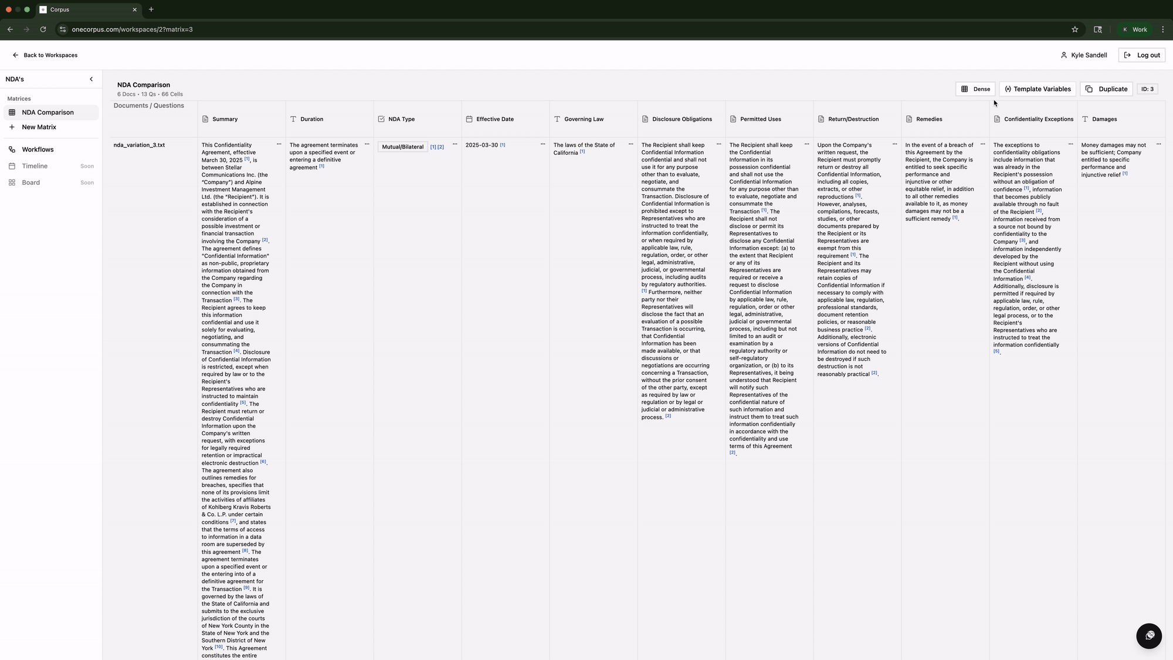The image size is (1173, 660).
Task: Click the Duration column text-type icon
Action: click(x=293, y=119)
